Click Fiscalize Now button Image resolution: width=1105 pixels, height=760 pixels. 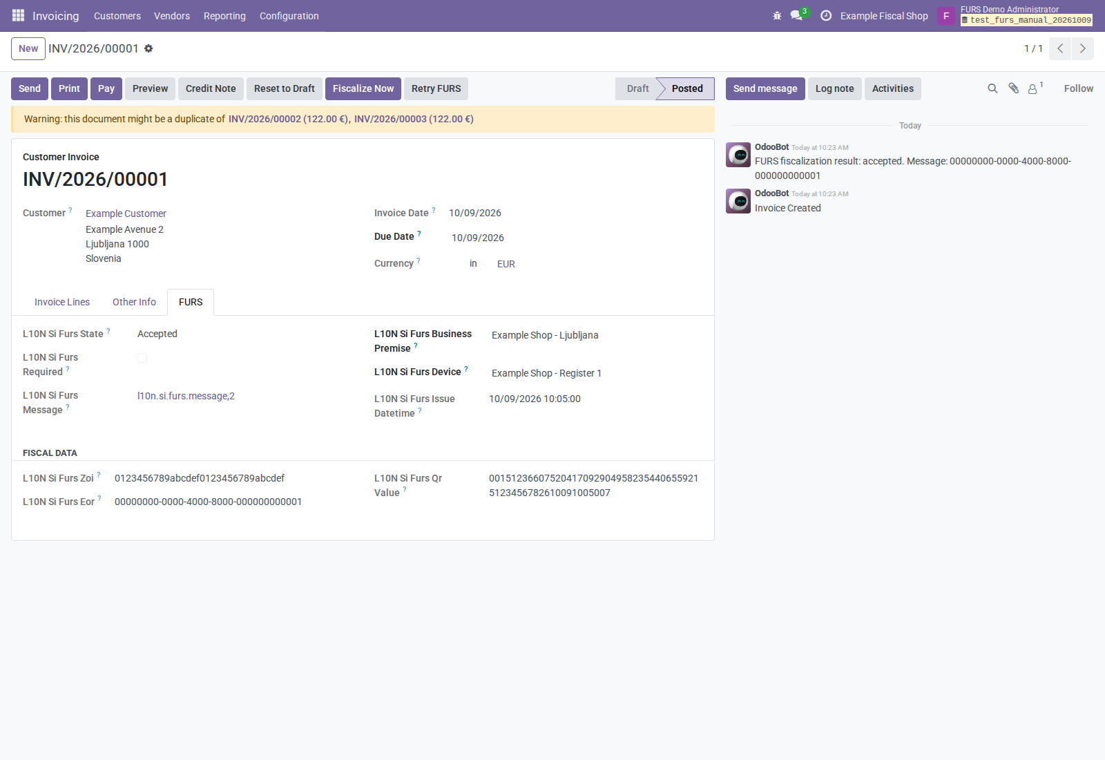[x=363, y=88]
